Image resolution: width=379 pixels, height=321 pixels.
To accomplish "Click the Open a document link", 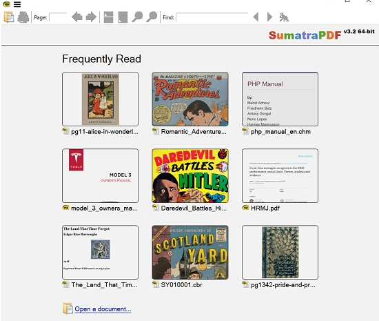I will (103, 309).
